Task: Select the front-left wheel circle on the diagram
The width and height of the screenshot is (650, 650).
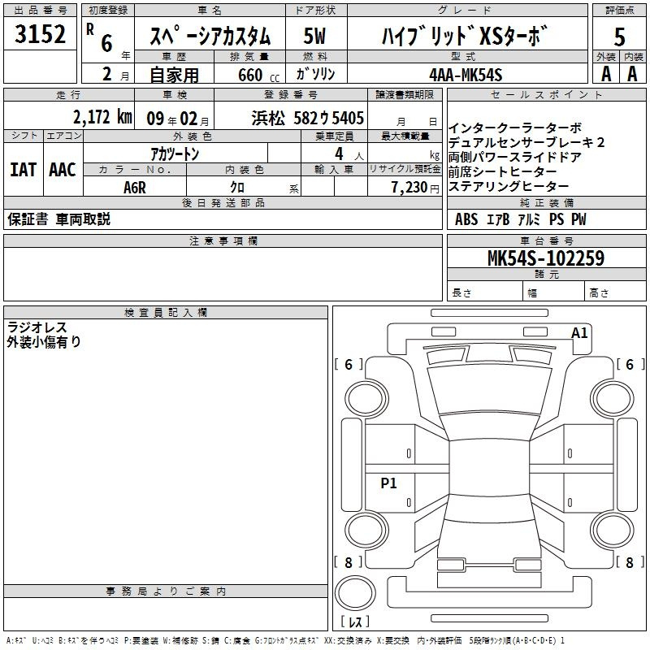Action: pyautogui.click(x=366, y=399)
